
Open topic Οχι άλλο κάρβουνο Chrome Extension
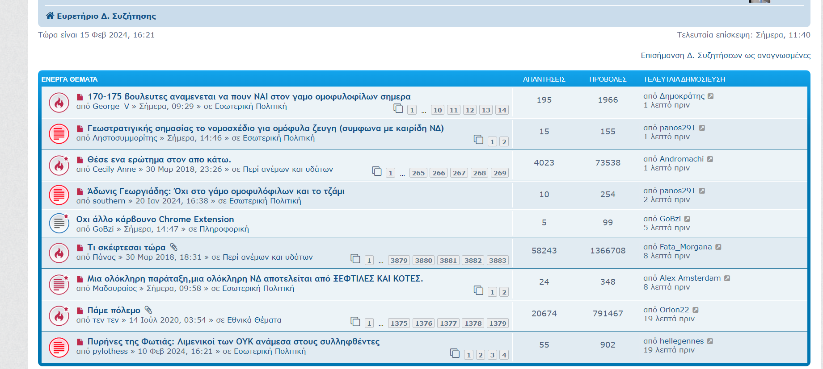155,219
